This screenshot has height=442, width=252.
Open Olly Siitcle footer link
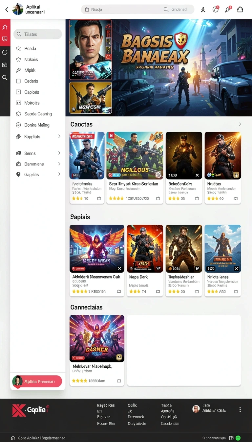coord(137,424)
